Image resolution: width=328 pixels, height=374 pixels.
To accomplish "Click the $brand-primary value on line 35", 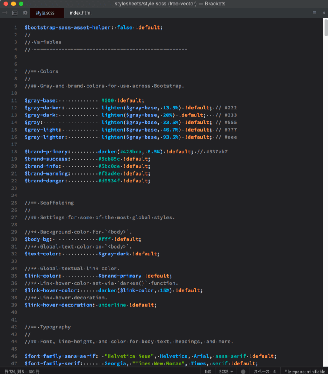I will click(x=120, y=276).
